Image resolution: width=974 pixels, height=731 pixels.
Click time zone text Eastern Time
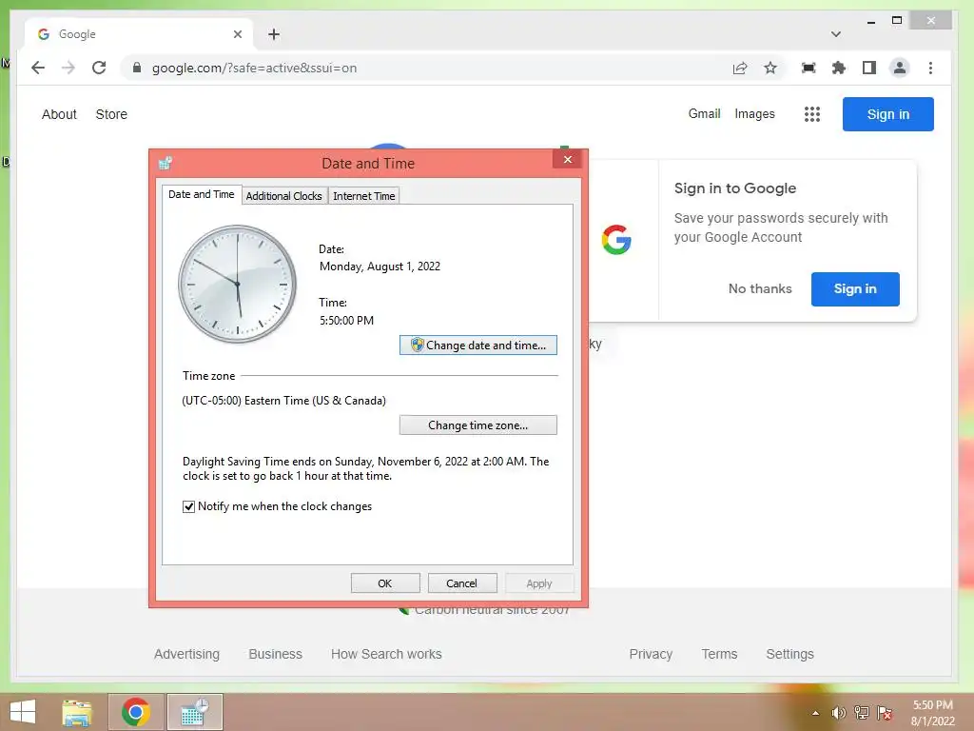[x=283, y=401]
